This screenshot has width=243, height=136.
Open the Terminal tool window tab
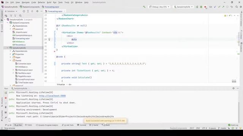[x=82, y=125]
